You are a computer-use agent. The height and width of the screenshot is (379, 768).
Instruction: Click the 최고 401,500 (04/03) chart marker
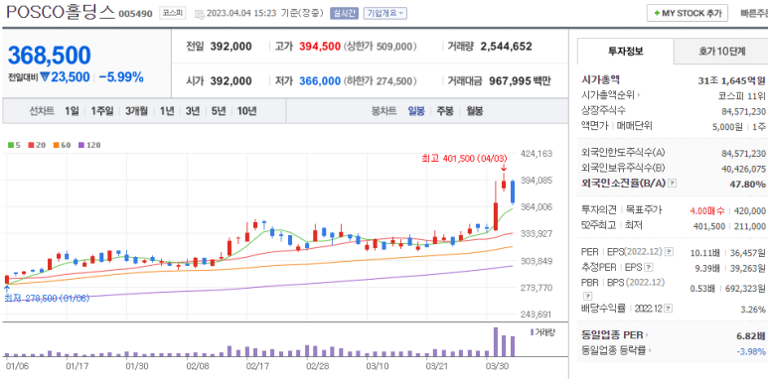pyautogui.click(x=464, y=158)
